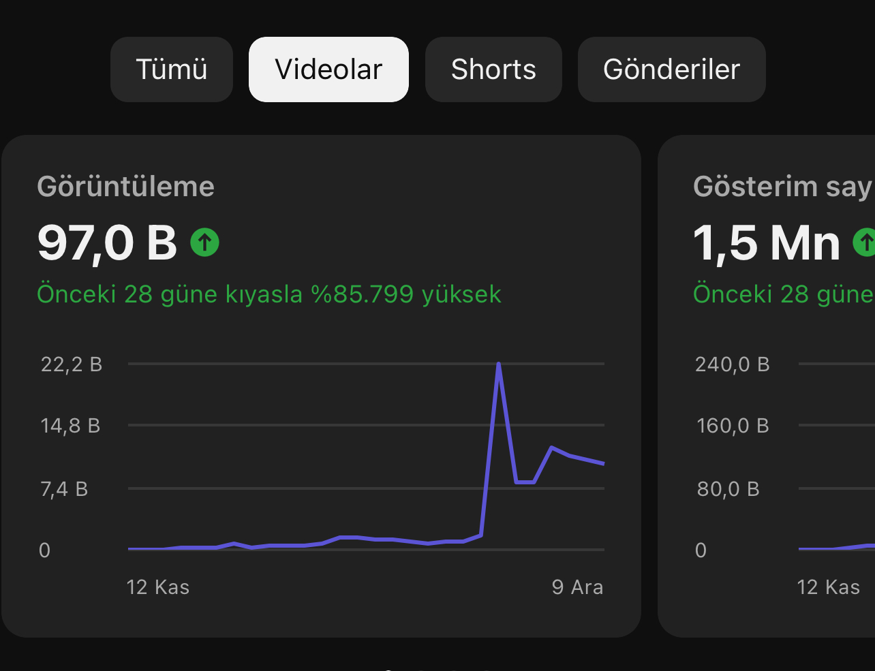
Task: Click the 14,8 B axis label
Action: pyautogui.click(x=70, y=426)
